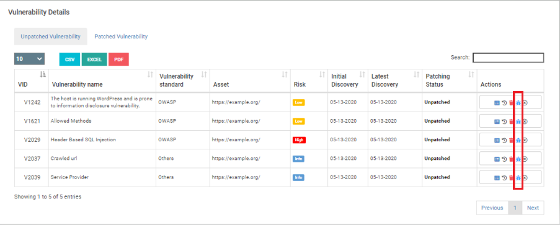The width and height of the screenshot is (560, 225).
Task: Switch to Patched Vulnerability tab
Action: 121,37
